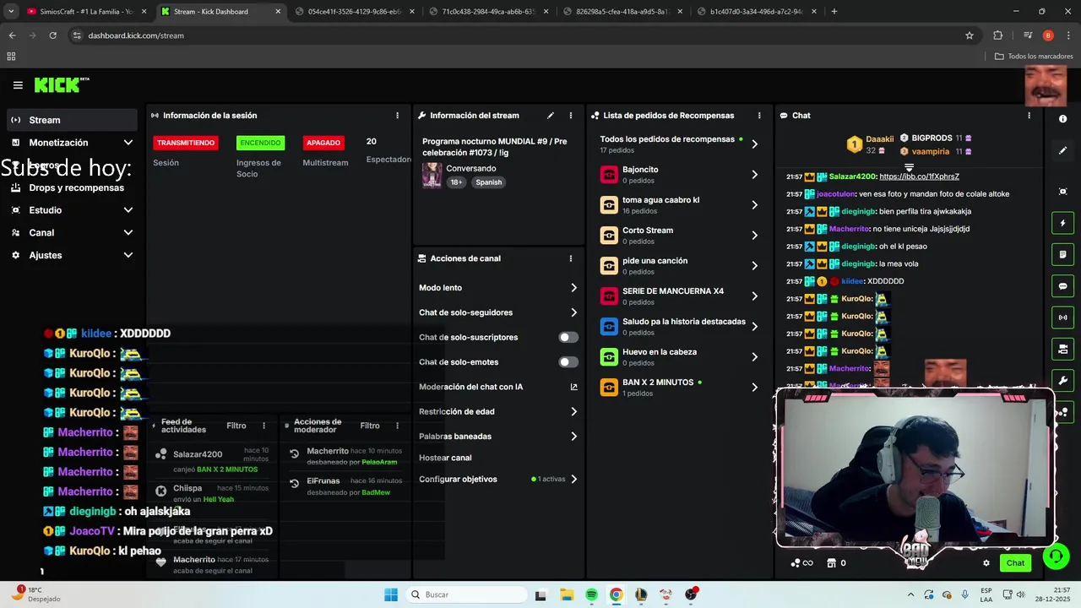Open Moderación del chat con IA external link

click(574, 387)
